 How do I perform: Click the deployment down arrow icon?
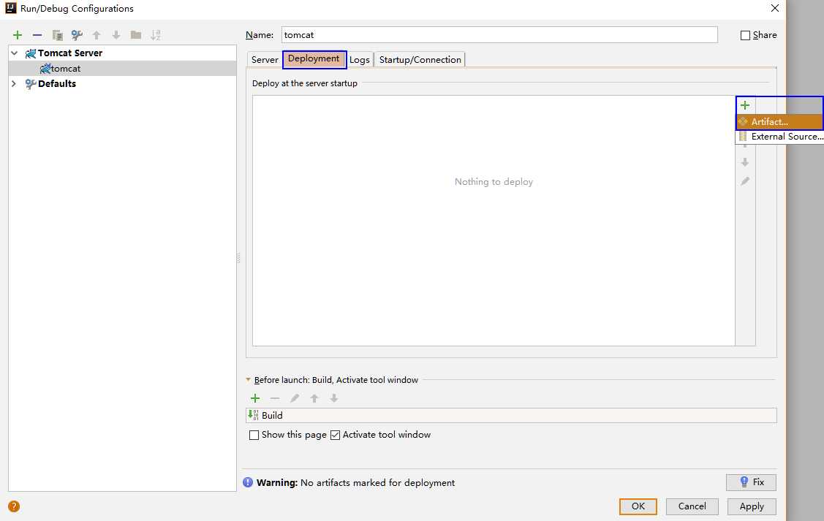coord(744,162)
